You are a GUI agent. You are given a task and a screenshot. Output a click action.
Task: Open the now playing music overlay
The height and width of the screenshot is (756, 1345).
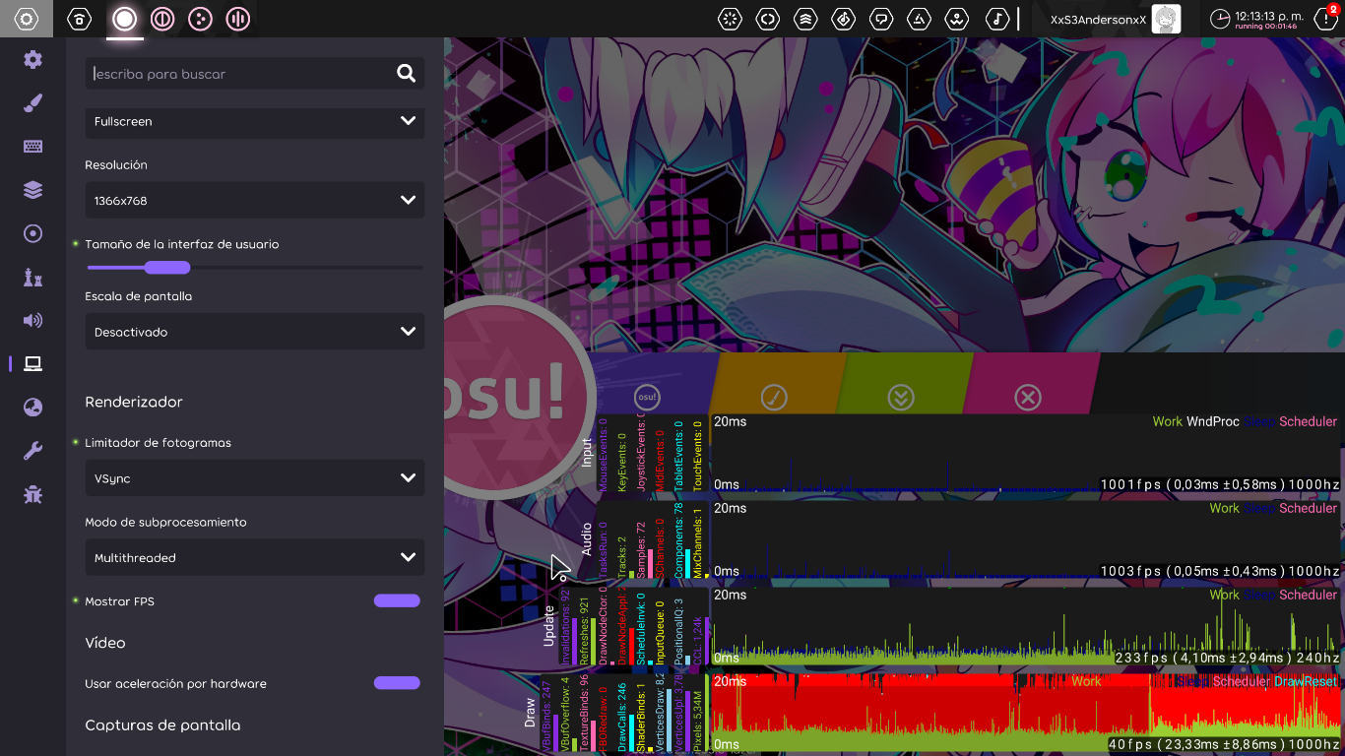[994, 18]
